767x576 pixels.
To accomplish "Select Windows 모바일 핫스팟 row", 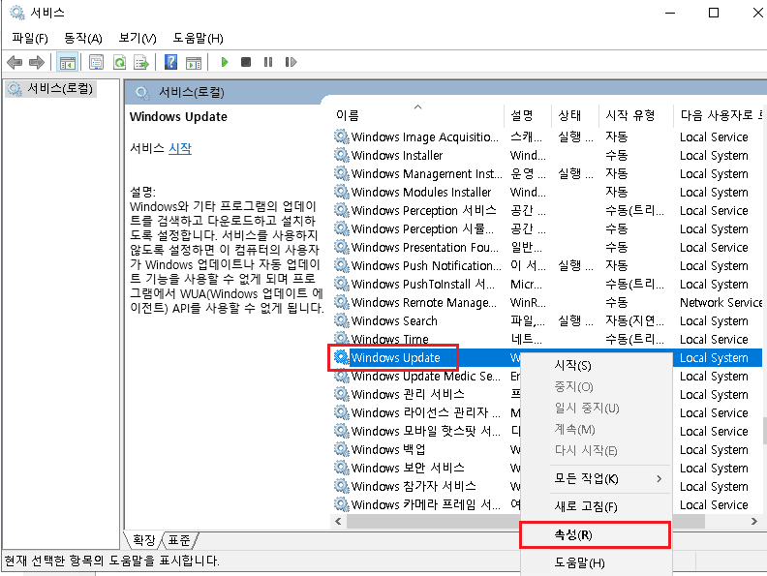I will point(547,431).
